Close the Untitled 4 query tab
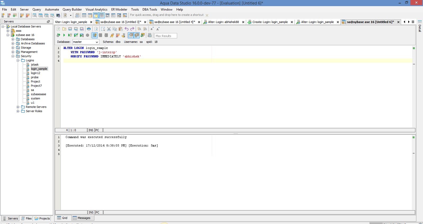Viewport: 423px width, 224px height. tap(199, 22)
